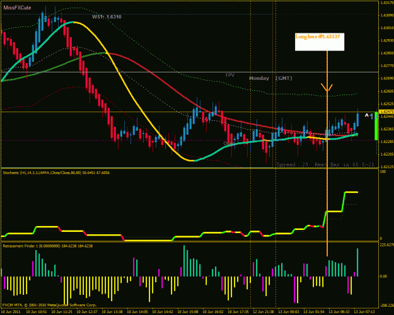The width and height of the screenshot is (394, 315).
Task: Click price axis label 1.63170
Action: pyautogui.click(x=386, y=3)
